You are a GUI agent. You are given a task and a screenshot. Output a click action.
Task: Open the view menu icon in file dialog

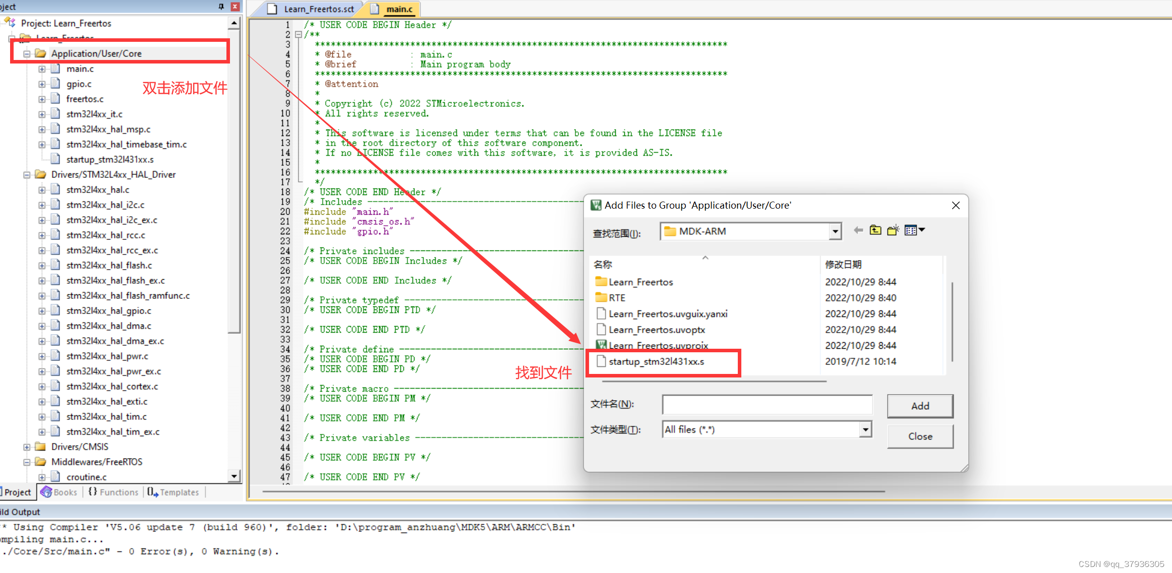pos(914,230)
